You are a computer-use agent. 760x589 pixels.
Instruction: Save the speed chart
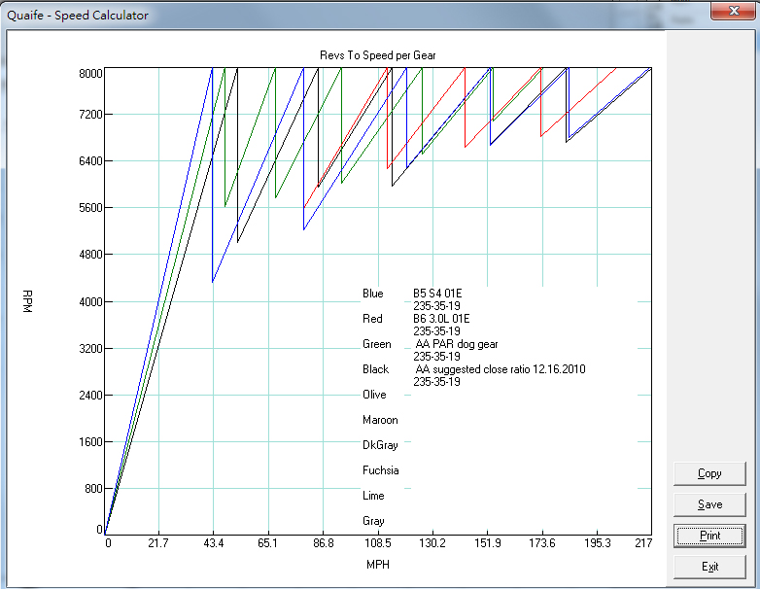point(709,504)
